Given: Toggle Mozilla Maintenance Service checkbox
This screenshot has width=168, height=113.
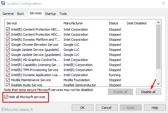Looking at the screenshot, I should [x=8, y=80].
